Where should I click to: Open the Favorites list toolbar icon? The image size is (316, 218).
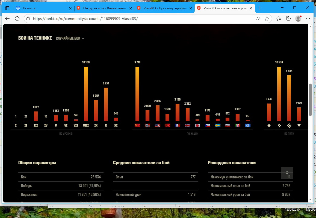pos(278,19)
